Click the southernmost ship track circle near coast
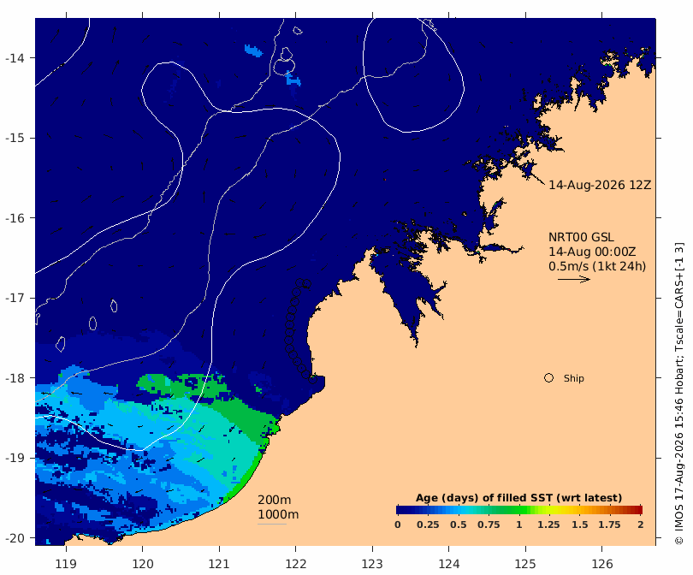Image resolution: width=693 pixels, height=575 pixels. (313, 380)
